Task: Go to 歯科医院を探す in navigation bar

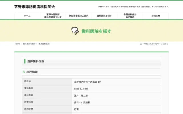Action: [x=104, y=16]
